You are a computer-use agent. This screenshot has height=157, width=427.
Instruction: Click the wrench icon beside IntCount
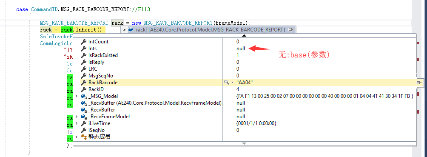pyautogui.click(x=84, y=41)
